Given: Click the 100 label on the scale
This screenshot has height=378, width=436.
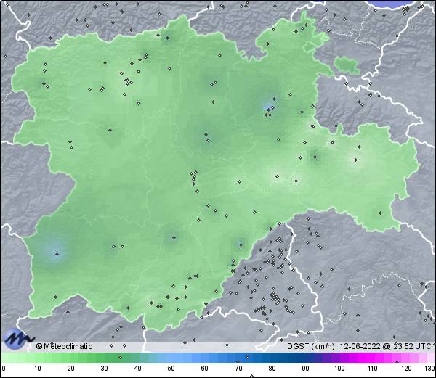Looking at the screenshot, I should click(x=339, y=369).
